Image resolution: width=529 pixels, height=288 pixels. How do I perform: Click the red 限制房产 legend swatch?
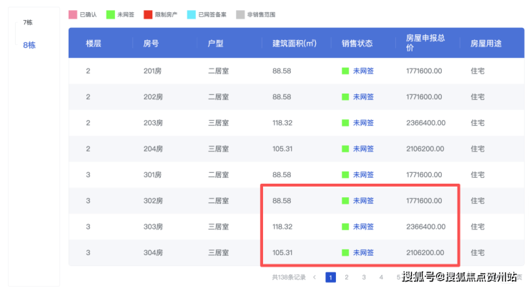coord(148,14)
